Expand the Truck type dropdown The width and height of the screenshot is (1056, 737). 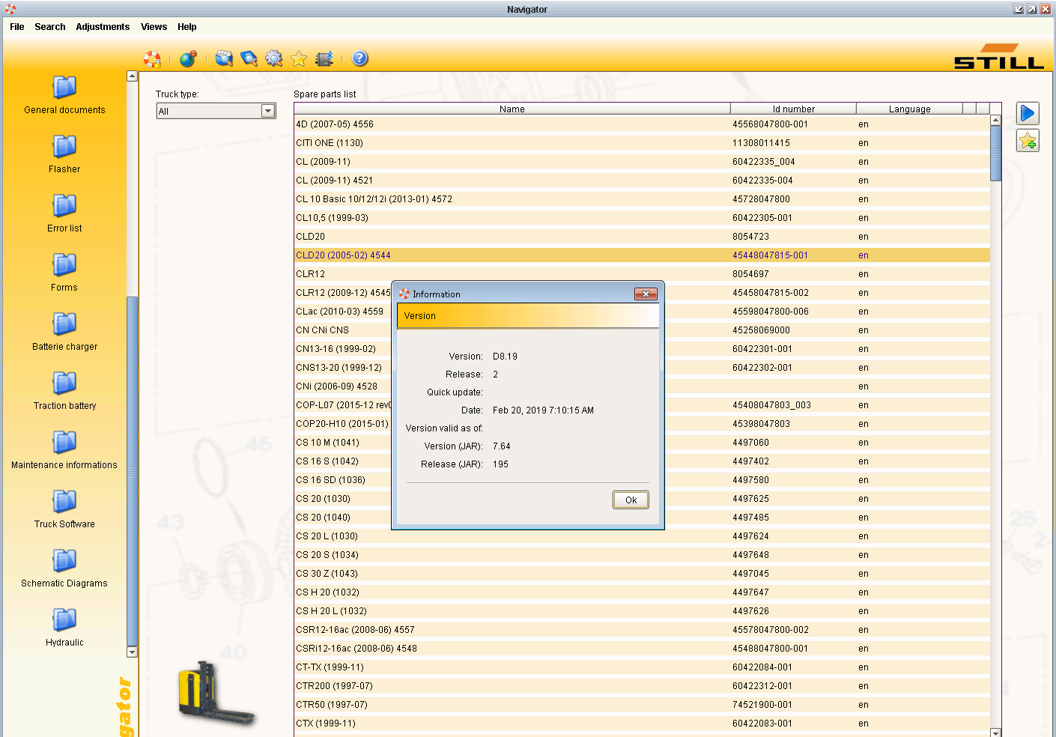[268, 111]
